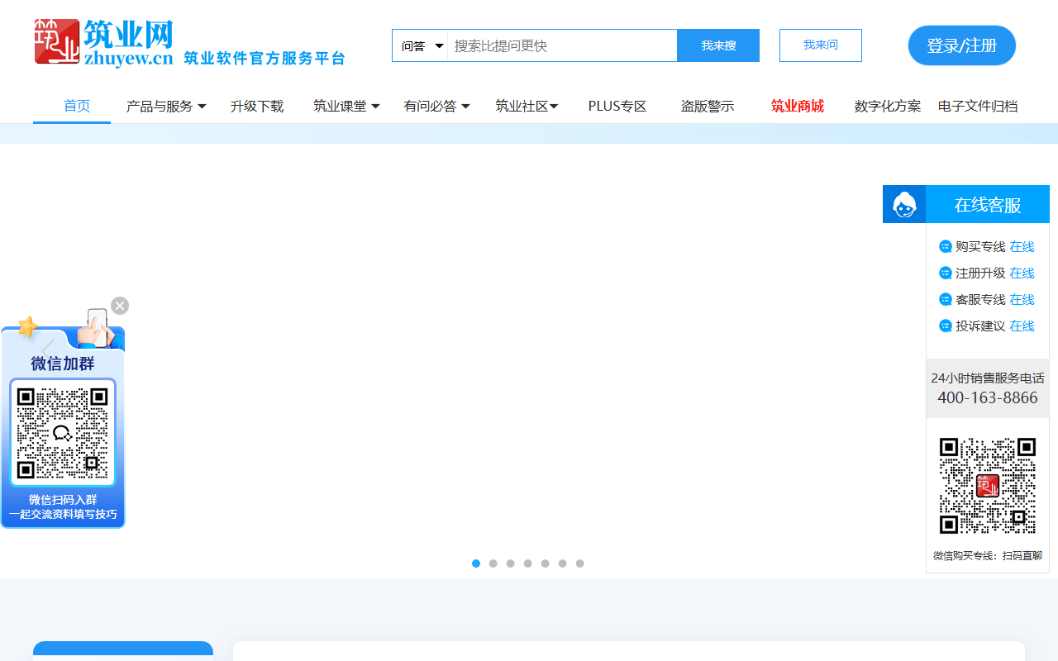Click the 微信扫码入群 caption text
This screenshot has width=1058, height=661.
[63, 499]
